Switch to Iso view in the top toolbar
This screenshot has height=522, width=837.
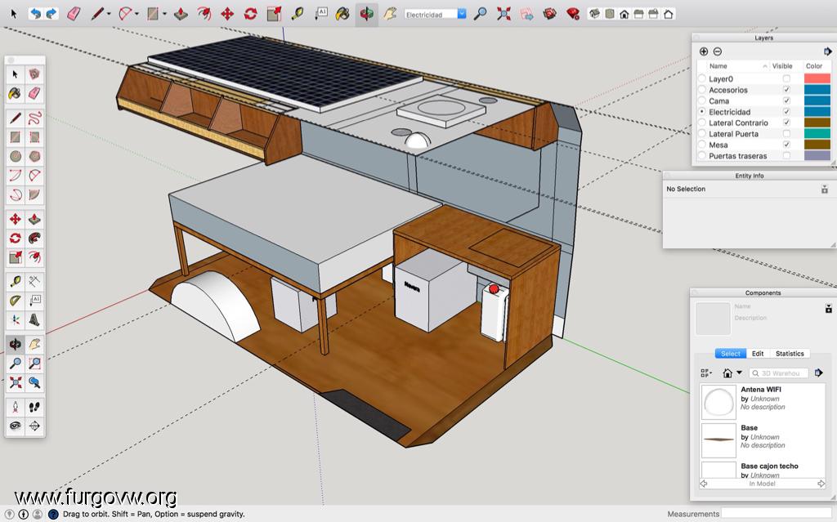coord(595,15)
